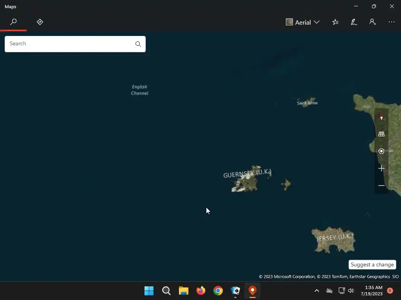Open the volume speaker tray icon
This screenshot has width=401, height=300.
click(x=351, y=291)
